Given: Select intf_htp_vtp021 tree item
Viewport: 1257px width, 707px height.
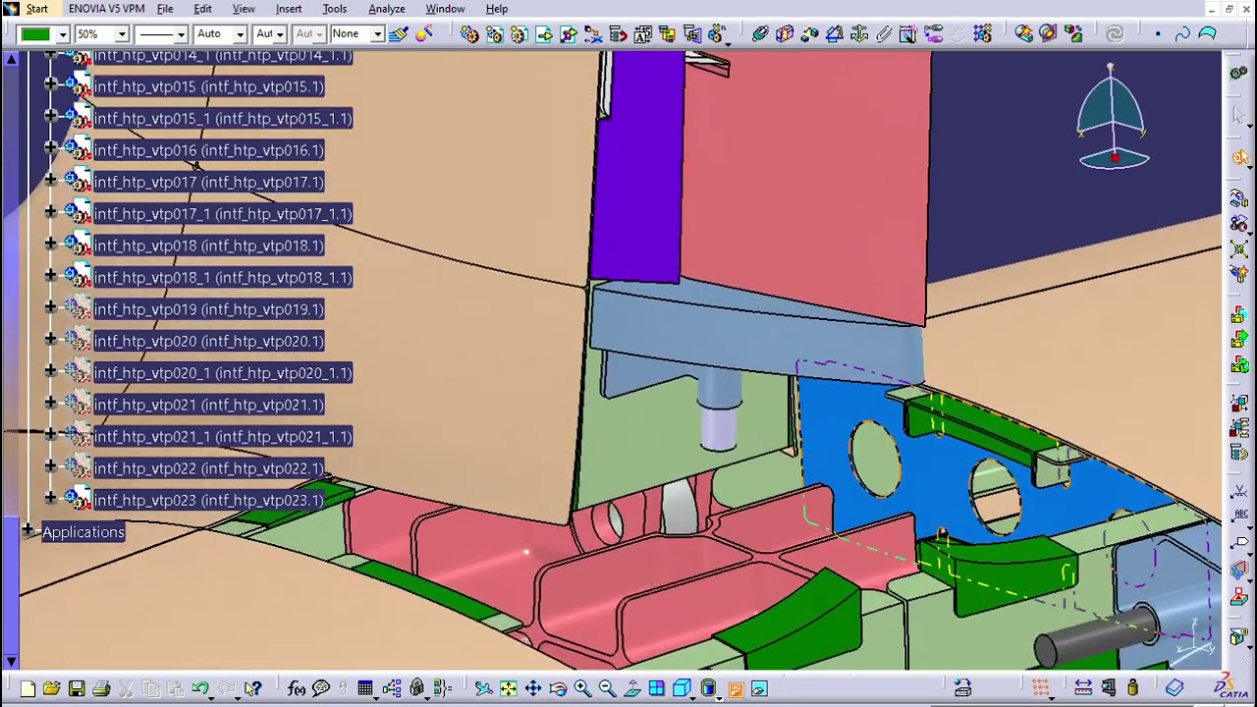Looking at the screenshot, I should tap(208, 405).
